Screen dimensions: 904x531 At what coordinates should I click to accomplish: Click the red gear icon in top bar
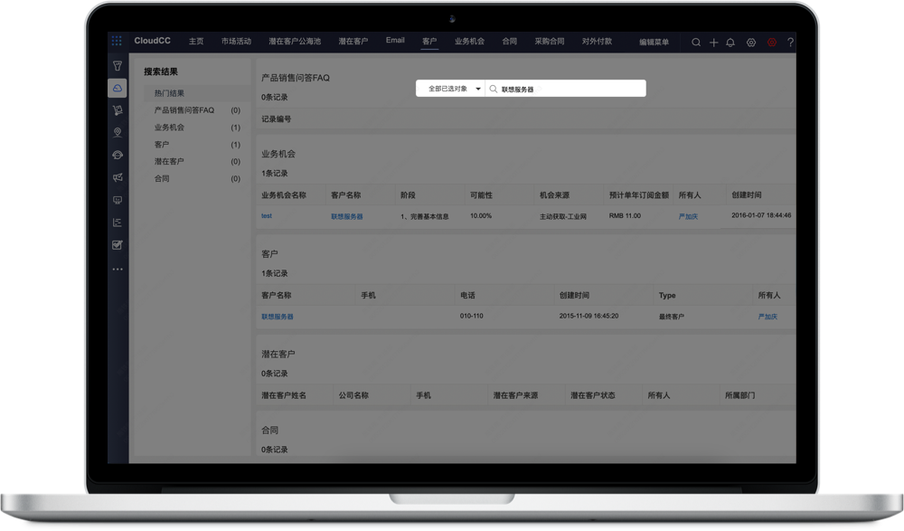(x=772, y=42)
